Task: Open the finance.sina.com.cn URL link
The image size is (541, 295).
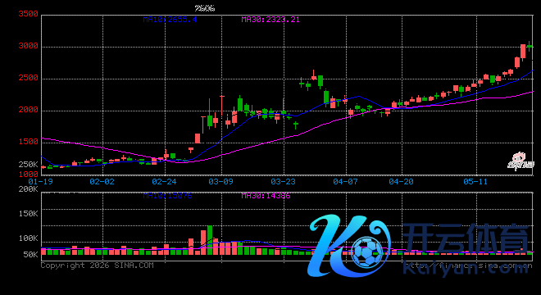Action: (468, 265)
